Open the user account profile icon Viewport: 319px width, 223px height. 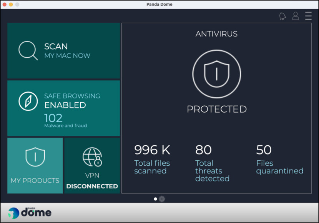tap(296, 16)
